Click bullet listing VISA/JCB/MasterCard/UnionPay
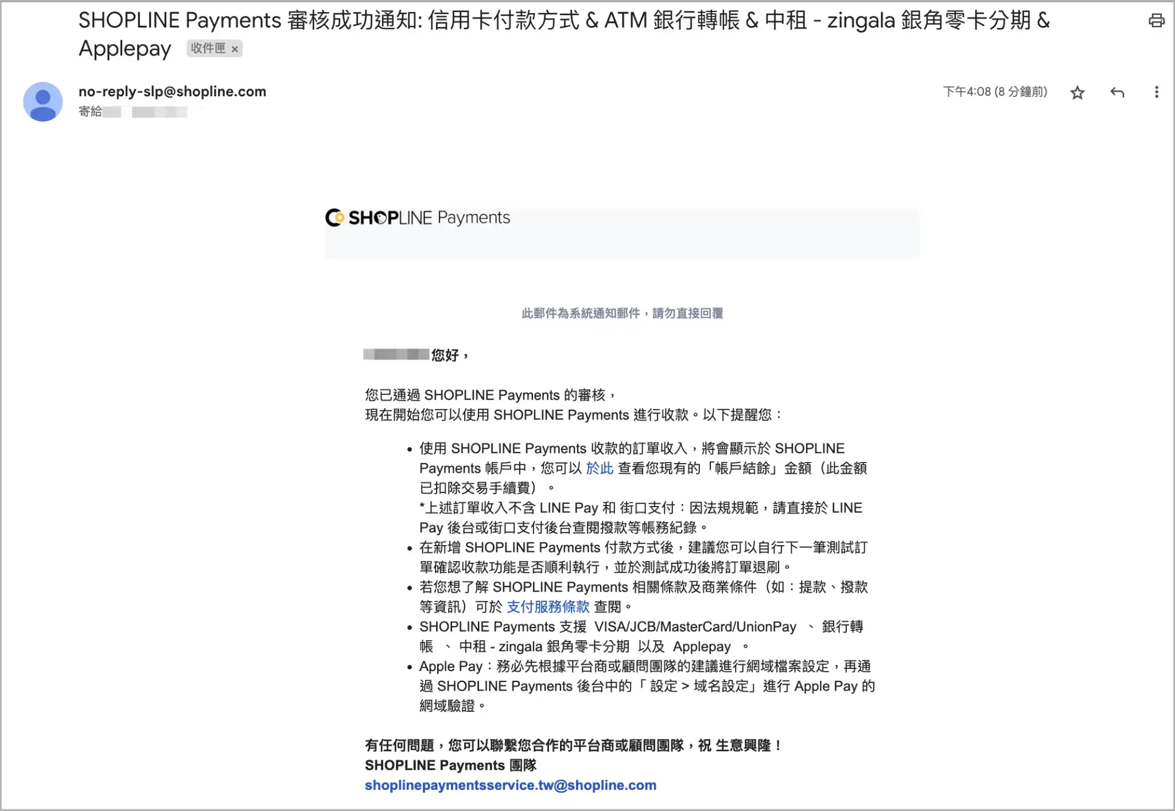 [641, 636]
